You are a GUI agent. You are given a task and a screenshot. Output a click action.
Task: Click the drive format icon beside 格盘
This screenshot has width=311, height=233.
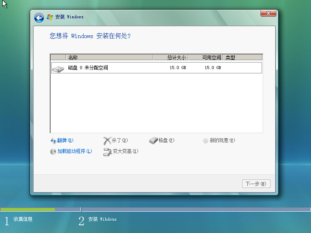153,141
